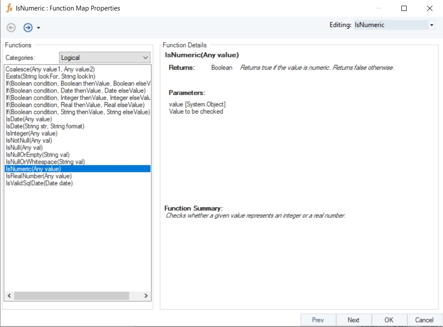Open the forward arrow history dropdown

click(x=39, y=28)
